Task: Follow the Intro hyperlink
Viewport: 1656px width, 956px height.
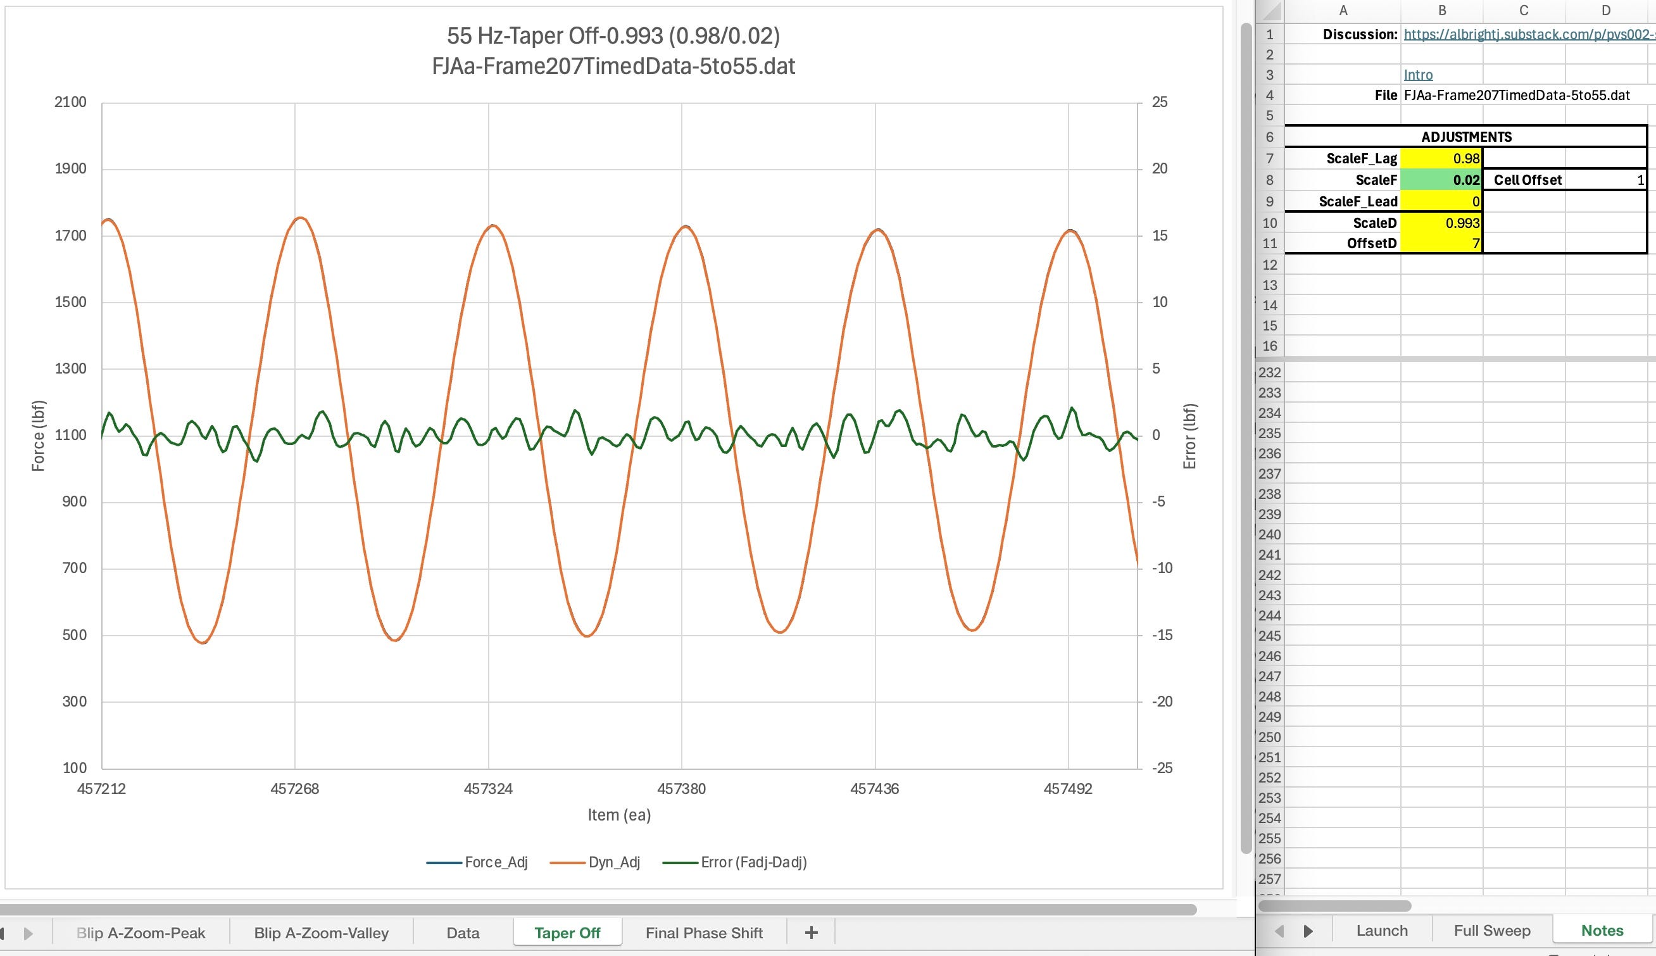Action: click(x=1418, y=75)
